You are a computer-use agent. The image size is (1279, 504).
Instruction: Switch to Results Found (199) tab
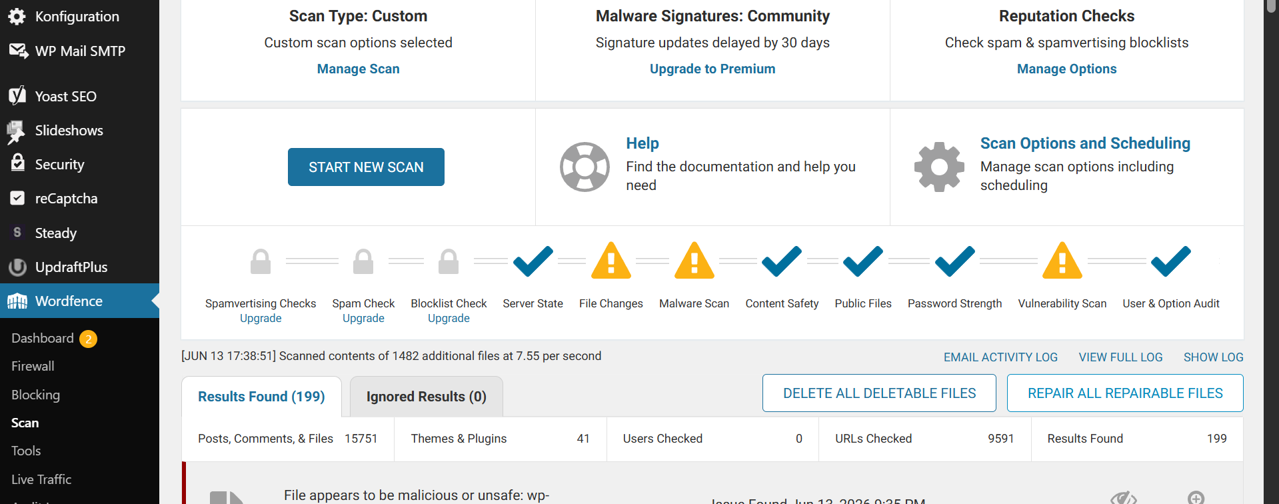tap(261, 397)
